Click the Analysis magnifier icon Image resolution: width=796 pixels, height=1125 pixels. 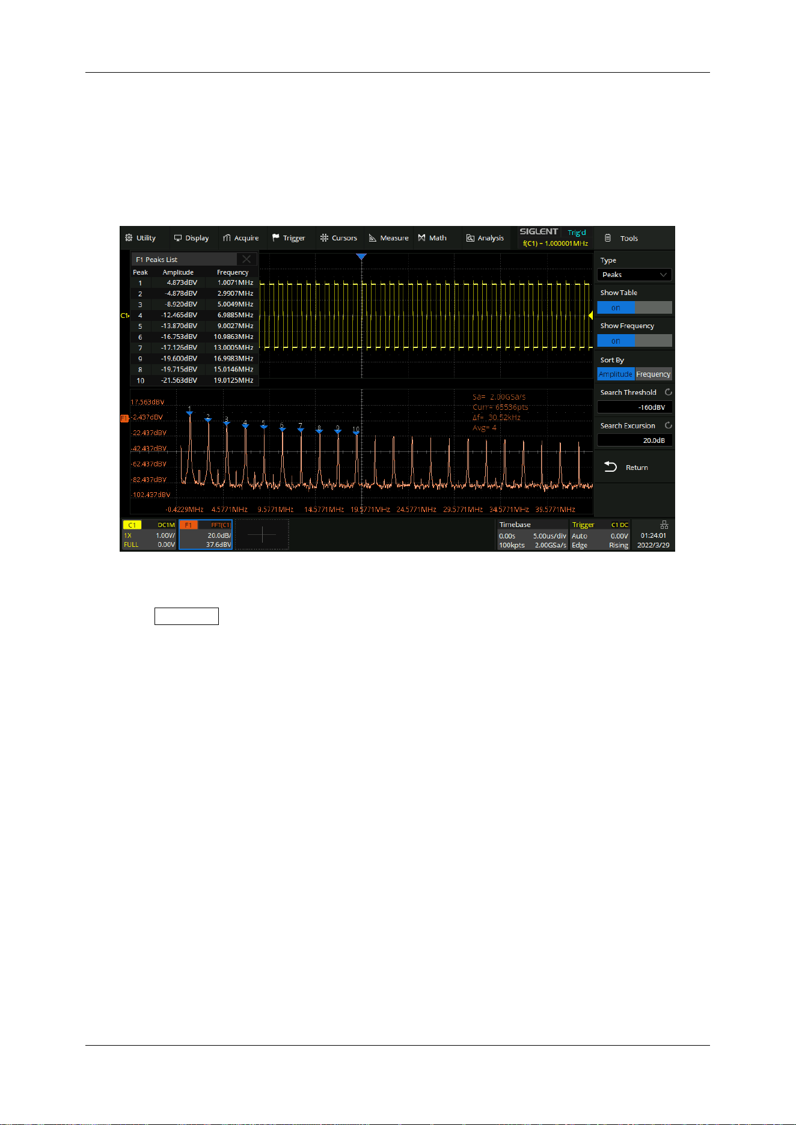pyautogui.click(x=470, y=239)
